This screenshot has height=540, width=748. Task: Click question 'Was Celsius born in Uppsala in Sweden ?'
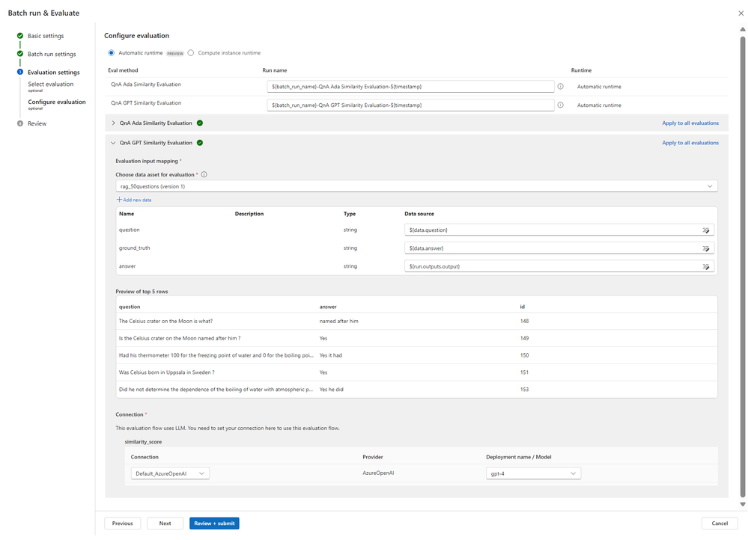[166, 372]
